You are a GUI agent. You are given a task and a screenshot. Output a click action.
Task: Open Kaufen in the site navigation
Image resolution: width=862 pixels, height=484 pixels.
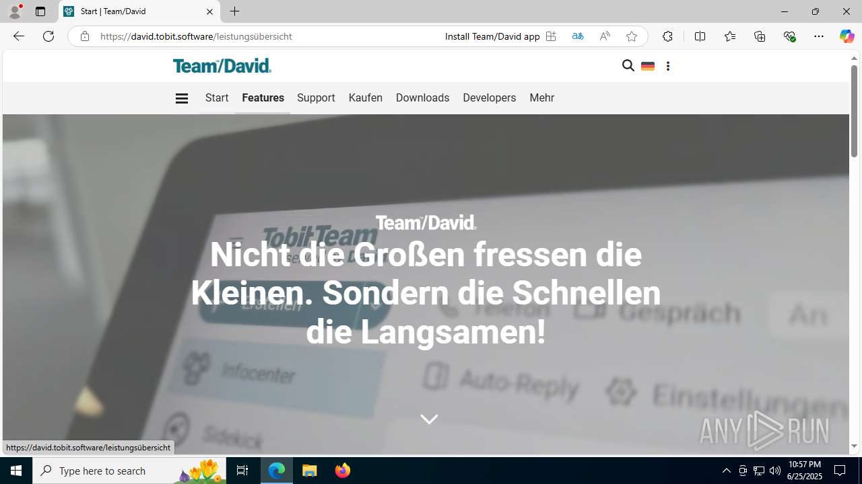pos(366,98)
